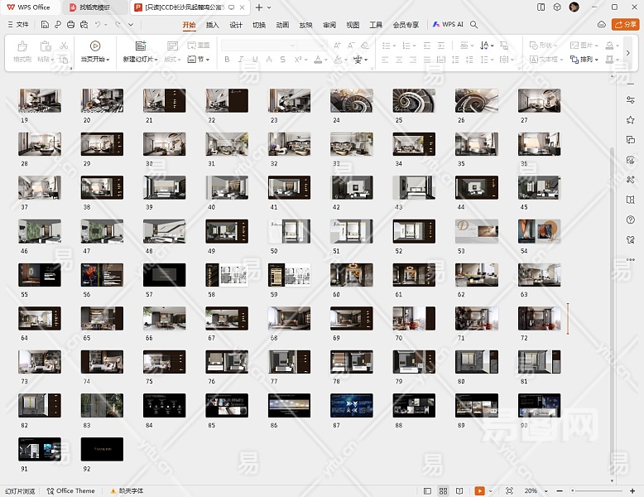Start slideshow from orange status bar button

coord(480,490)
